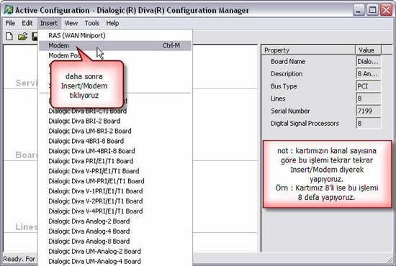Open the Tools menu

tap(92, 23)
